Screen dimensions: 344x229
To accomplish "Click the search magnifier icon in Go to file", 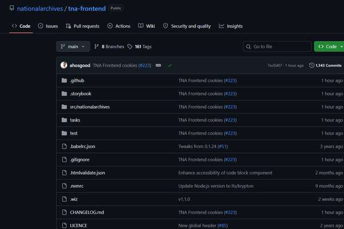I will [248, 47].
